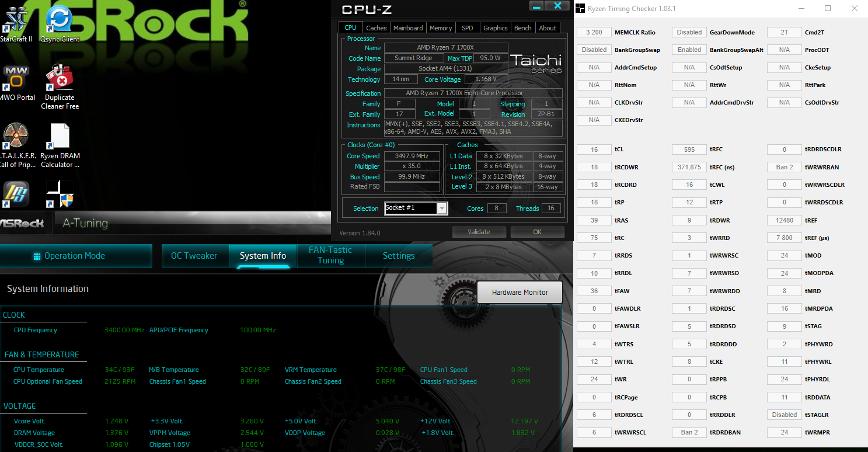
Task: Close the Ryzen Timing Checker window
Action: tap(855, 9)
